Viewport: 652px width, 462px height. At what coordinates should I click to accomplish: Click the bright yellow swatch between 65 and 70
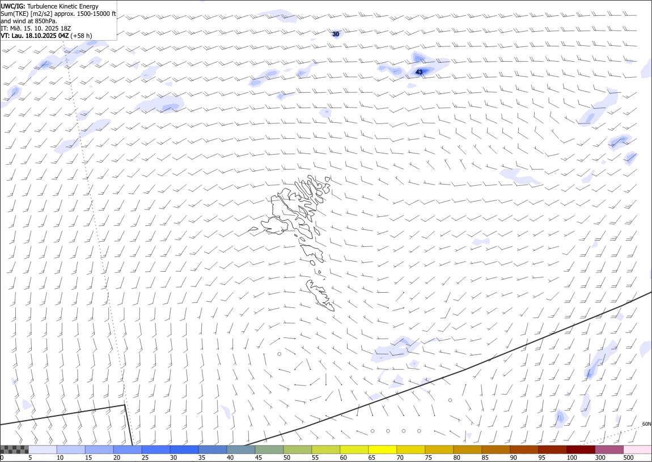(382, 450)
